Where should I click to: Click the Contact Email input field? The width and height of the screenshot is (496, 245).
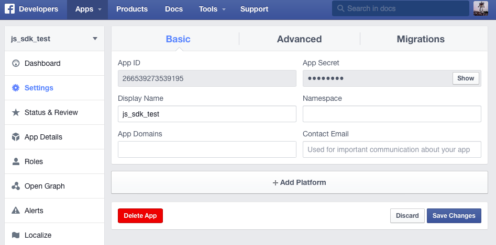pos(392,149)
